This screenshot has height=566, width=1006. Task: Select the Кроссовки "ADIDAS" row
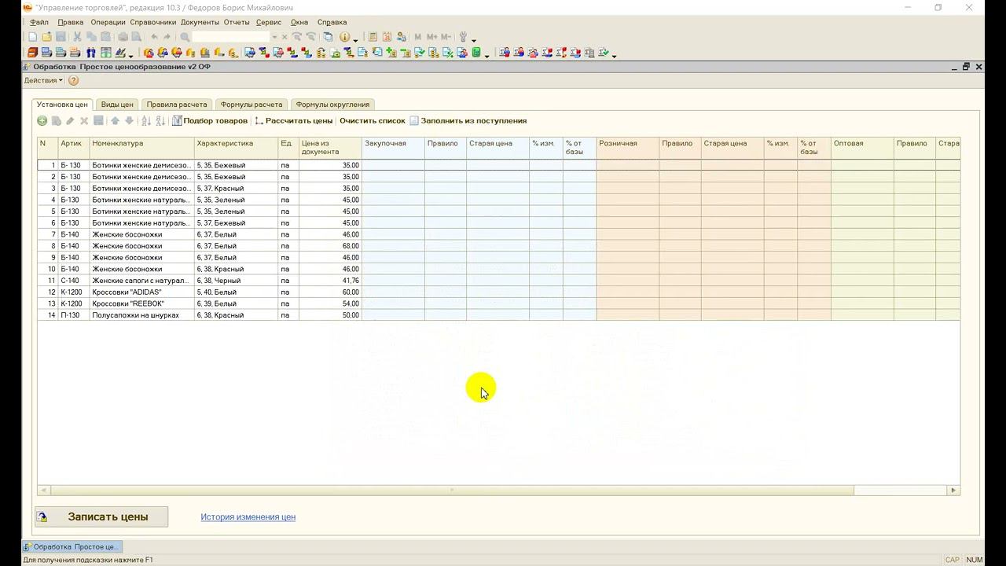(x=498, y=292)
